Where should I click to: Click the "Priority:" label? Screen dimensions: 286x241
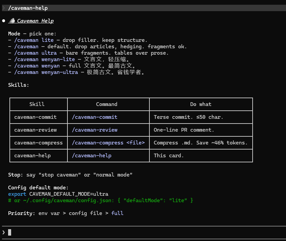22,213
